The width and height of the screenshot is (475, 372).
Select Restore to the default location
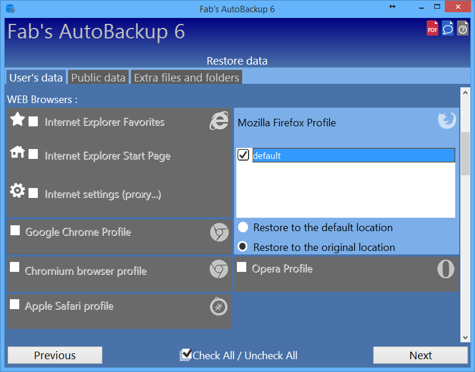(x=243, y=227)
